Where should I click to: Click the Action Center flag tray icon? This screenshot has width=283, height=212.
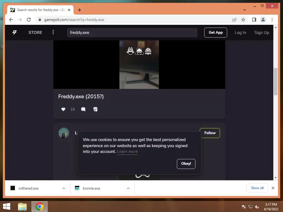tap(244, 207)
